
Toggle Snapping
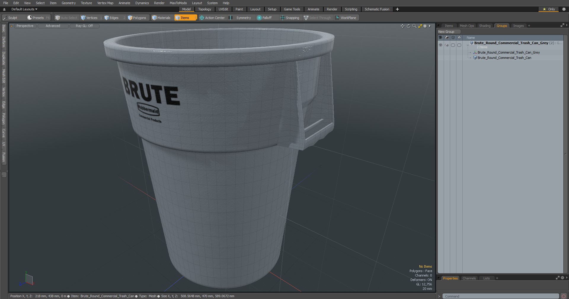(290, 18)
